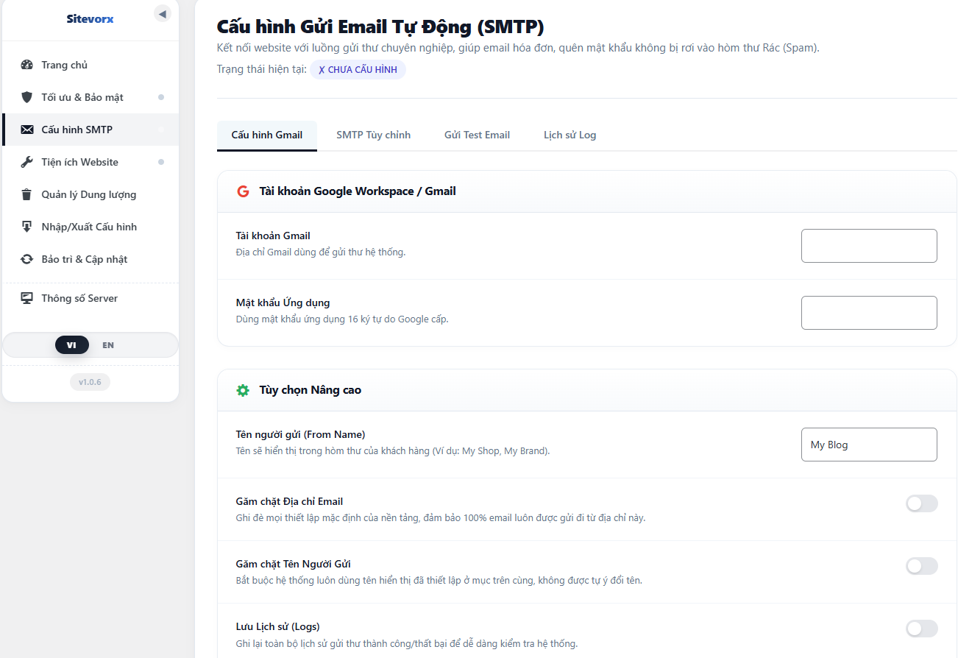Click the Nhập/Xuất Cấu hình download icon
This screenshot has height=658, width=958.
[x=27, y=227]
